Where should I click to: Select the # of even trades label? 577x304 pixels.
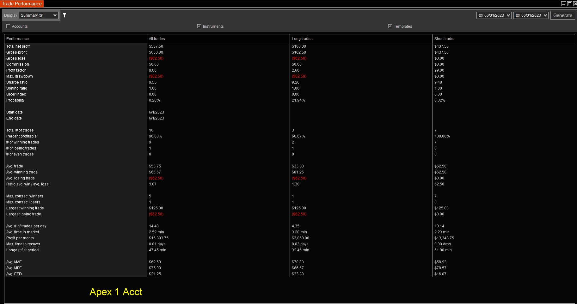coord(20,154)
